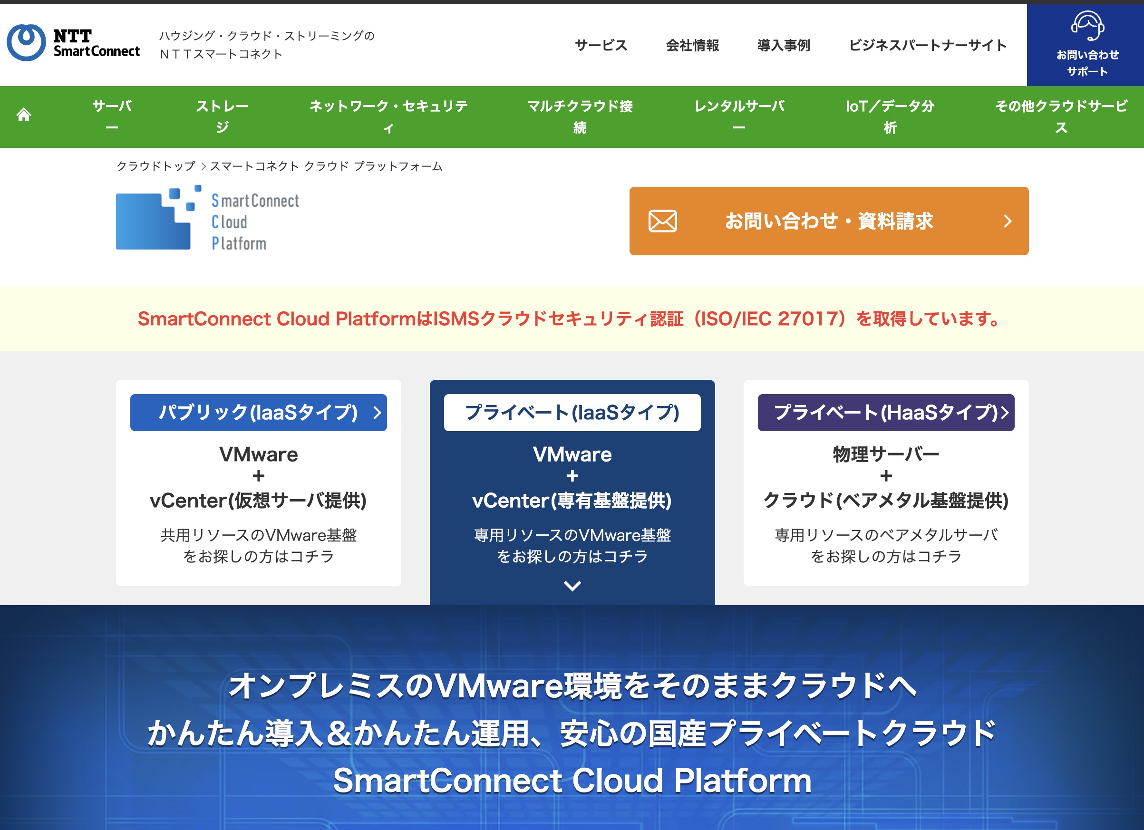Image resolution: width=1144 pixels, height=830 pixels.
Task: Select レンタルサーバー in green navigation
Action: tap(739, 116)
